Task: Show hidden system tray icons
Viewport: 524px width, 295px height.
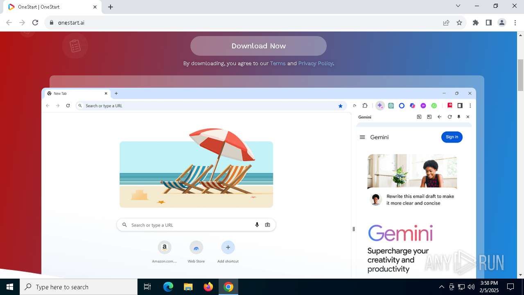Action: point(441,287)
